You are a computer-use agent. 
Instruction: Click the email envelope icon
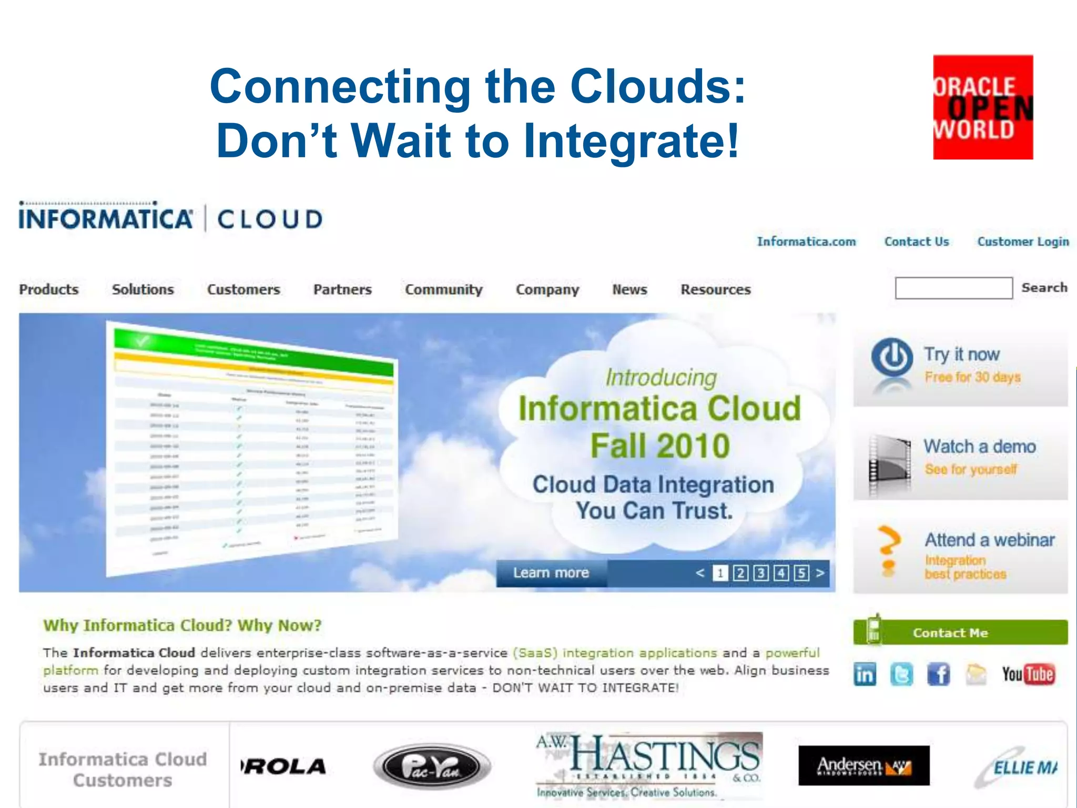point(976,674)
